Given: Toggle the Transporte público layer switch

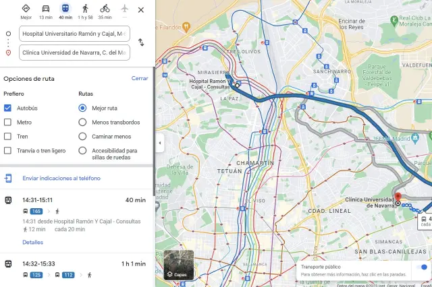Looking at the screenshot, I should (423, 267).
